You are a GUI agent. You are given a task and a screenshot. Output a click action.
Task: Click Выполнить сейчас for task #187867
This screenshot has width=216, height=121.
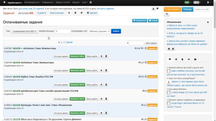tap(77, 56)
